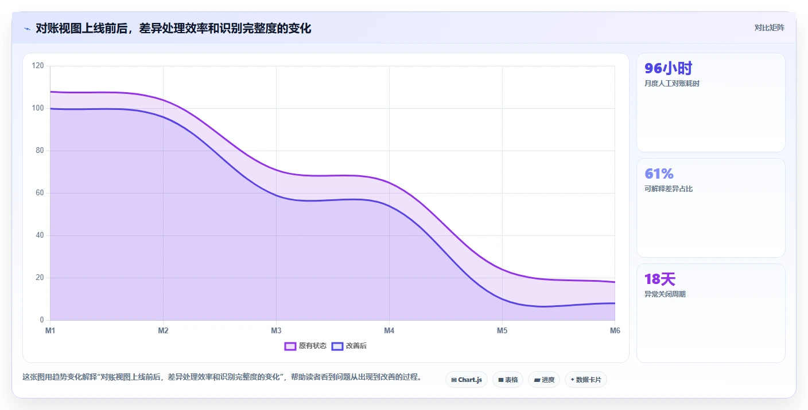Click the 20 y-axis value
The height and width of the screenshot is (410, 808).
[x=40, y=278]
